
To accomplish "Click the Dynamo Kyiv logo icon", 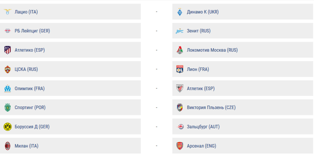I will pos(180,12).
